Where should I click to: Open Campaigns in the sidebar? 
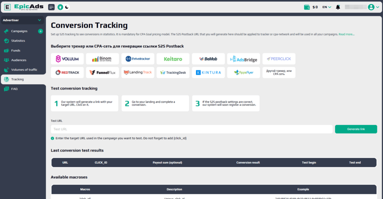coord(19,31)
